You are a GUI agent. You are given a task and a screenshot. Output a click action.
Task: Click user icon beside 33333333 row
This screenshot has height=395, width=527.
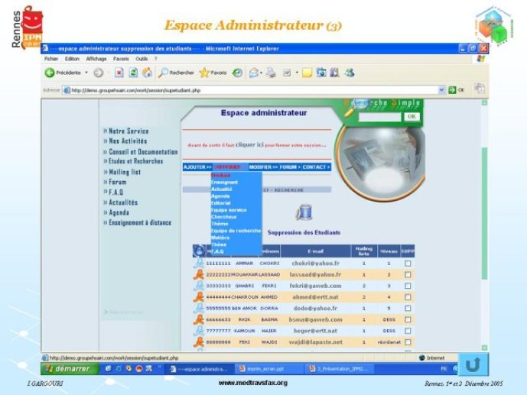click(x=199, y=286)
